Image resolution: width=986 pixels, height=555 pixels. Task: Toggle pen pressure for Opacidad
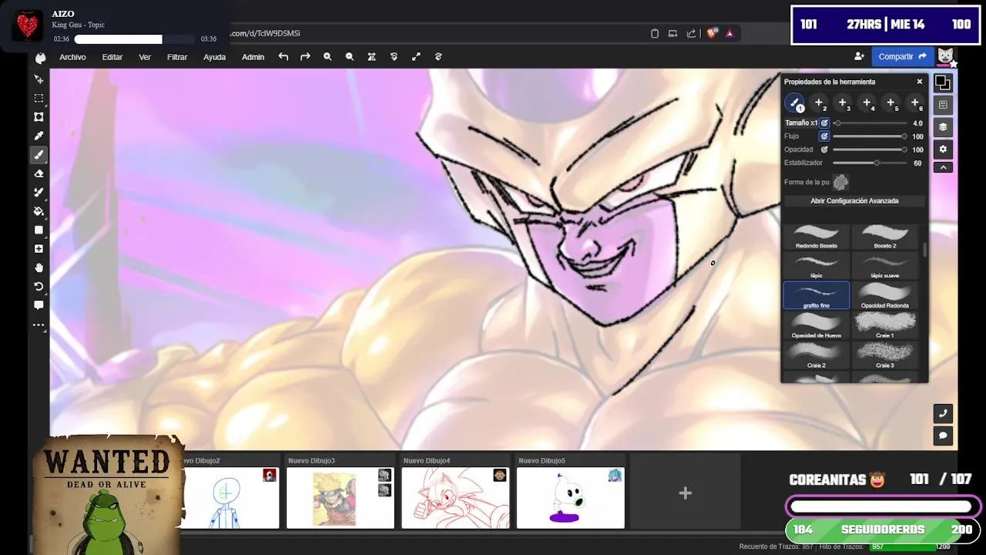point(824,150)
